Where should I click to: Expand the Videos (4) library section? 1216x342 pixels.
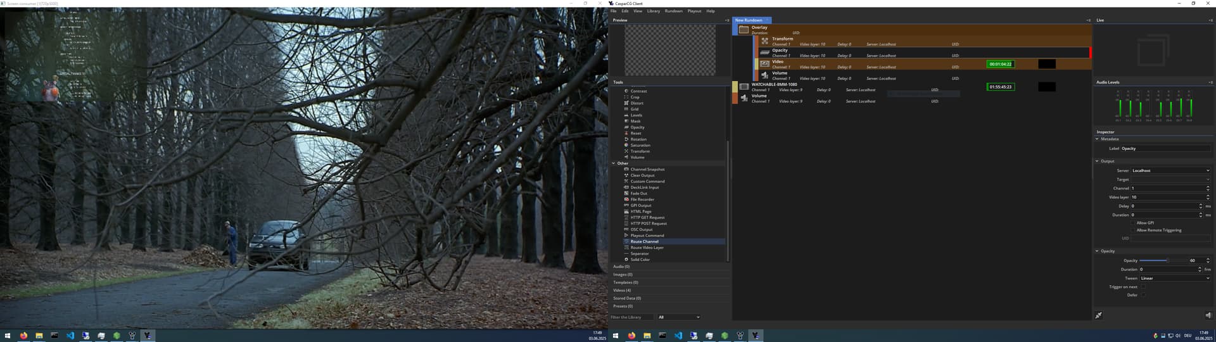pyautogui.click(x=669, y=290)
